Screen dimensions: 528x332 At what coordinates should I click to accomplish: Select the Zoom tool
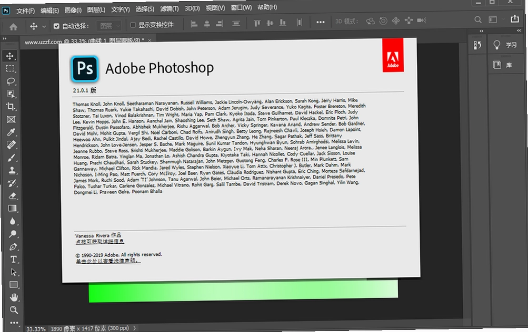(x=14, y=310)
